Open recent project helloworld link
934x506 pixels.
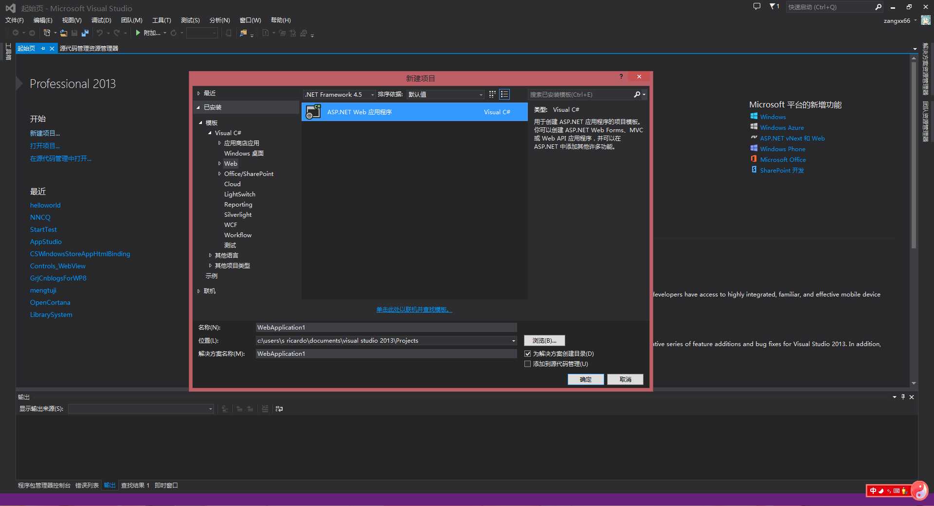click(45, 205)
